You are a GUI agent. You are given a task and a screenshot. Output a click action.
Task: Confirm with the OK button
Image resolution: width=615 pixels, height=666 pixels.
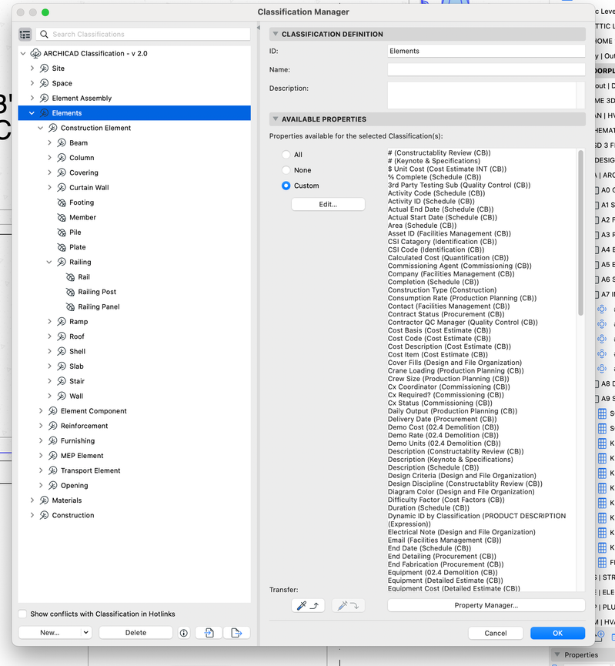(558, 634)
